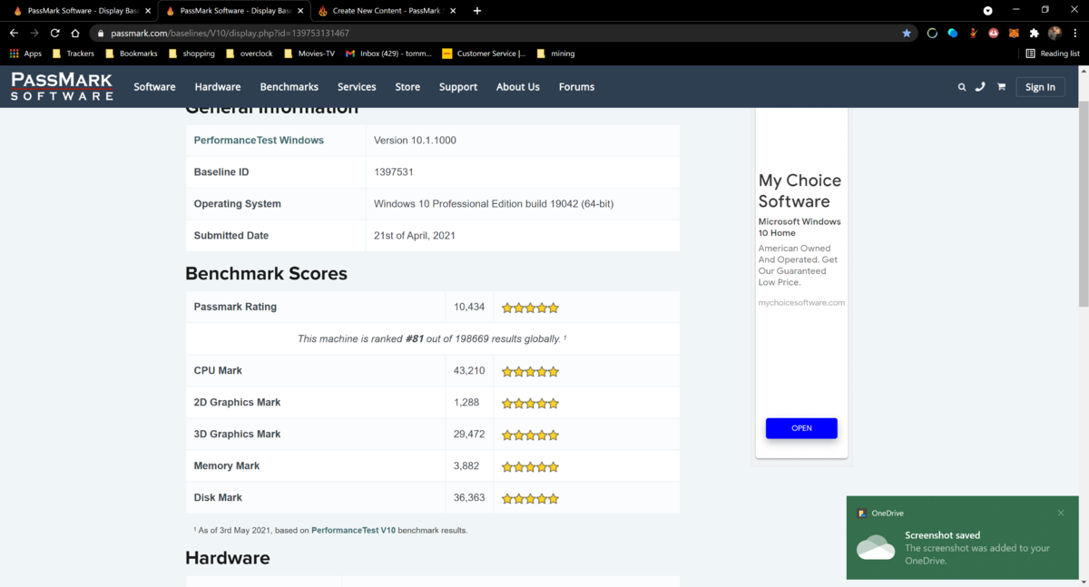The image size is (1089, 587).
Task: Open the shopping cart icon
Action: click(x=1001, y=87)
